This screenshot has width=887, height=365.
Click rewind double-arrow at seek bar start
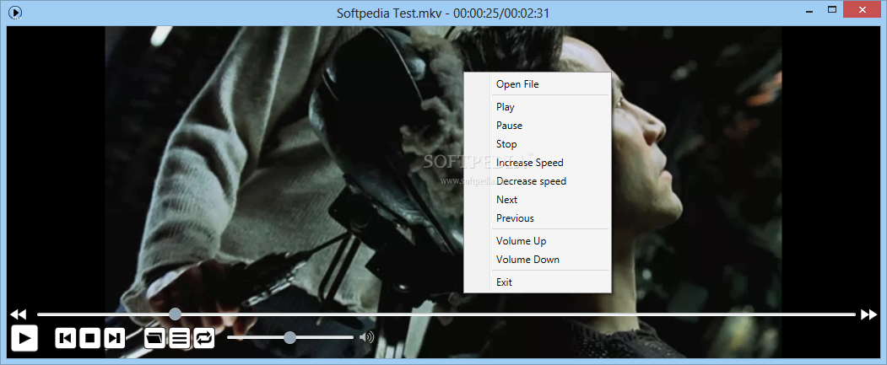tap(19, 314)
